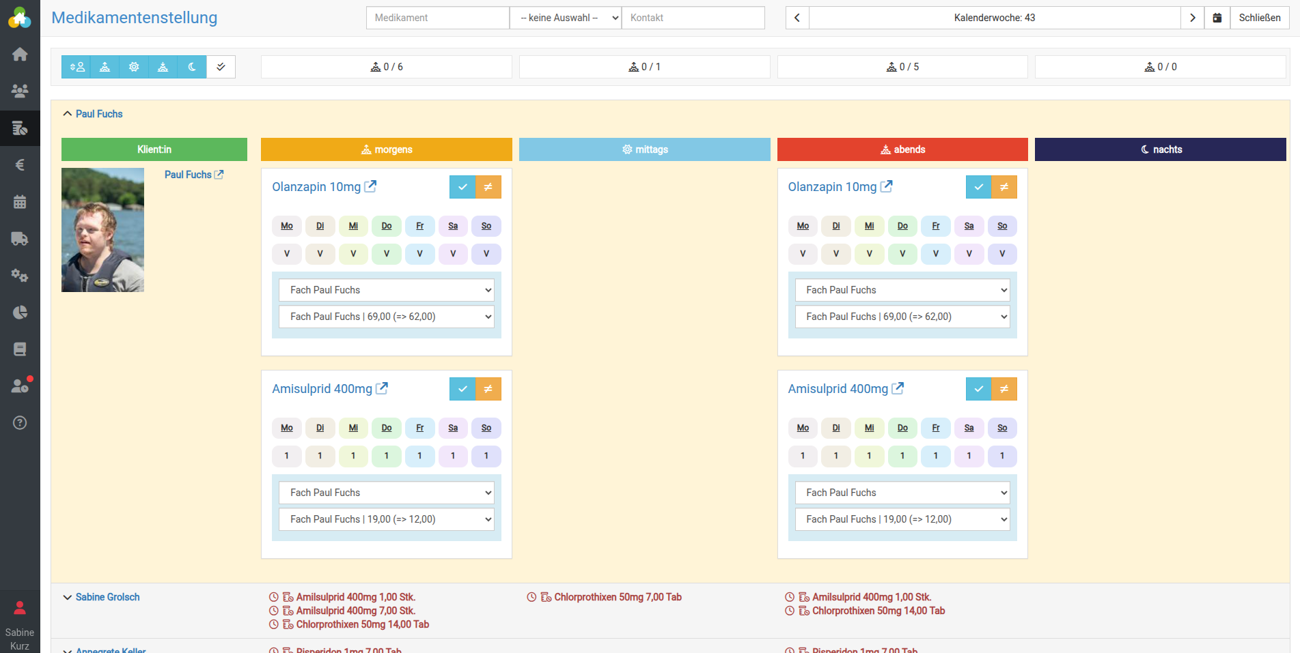1300x653 pixels.
Task: Toggle the midday sun filter button
Action: pos(134,67)
